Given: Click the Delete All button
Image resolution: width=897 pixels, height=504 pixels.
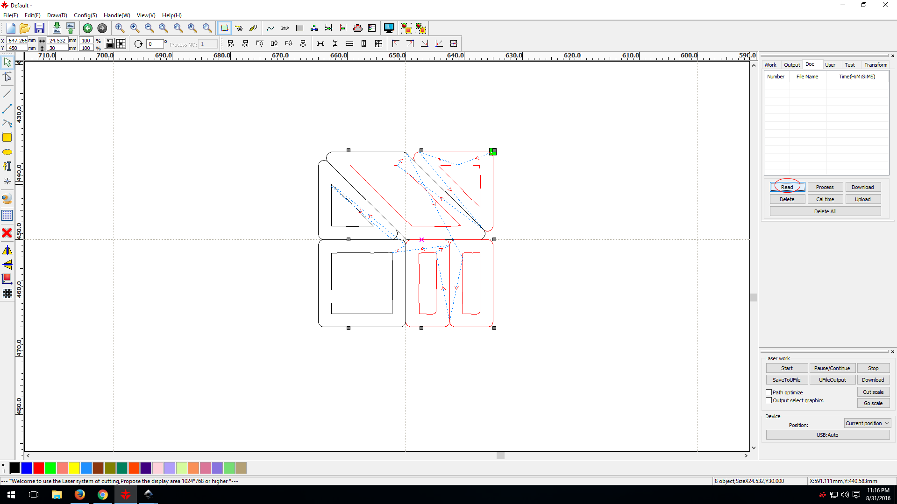Looking at the screenshot, I should click(825, 211).
